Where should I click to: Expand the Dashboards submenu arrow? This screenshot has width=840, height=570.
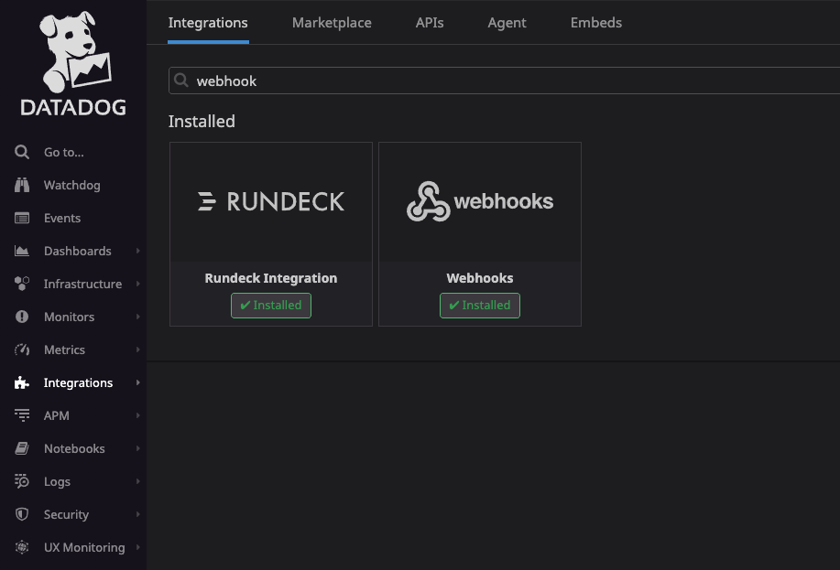coord(137,251)
